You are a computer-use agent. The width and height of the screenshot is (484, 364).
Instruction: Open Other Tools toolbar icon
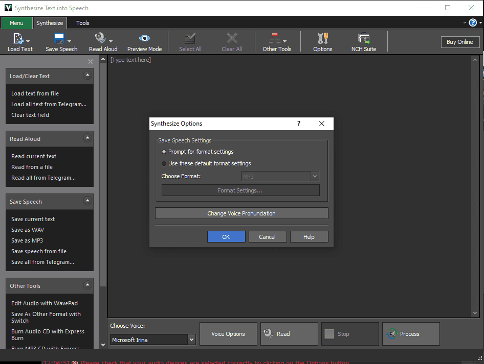tap(274, 38)
